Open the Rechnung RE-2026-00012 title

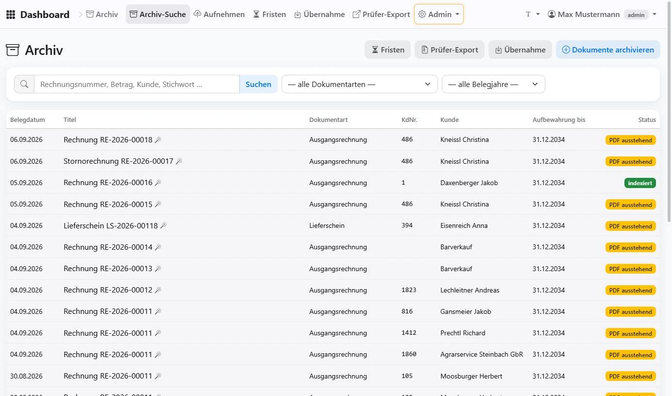click(108, 290)
